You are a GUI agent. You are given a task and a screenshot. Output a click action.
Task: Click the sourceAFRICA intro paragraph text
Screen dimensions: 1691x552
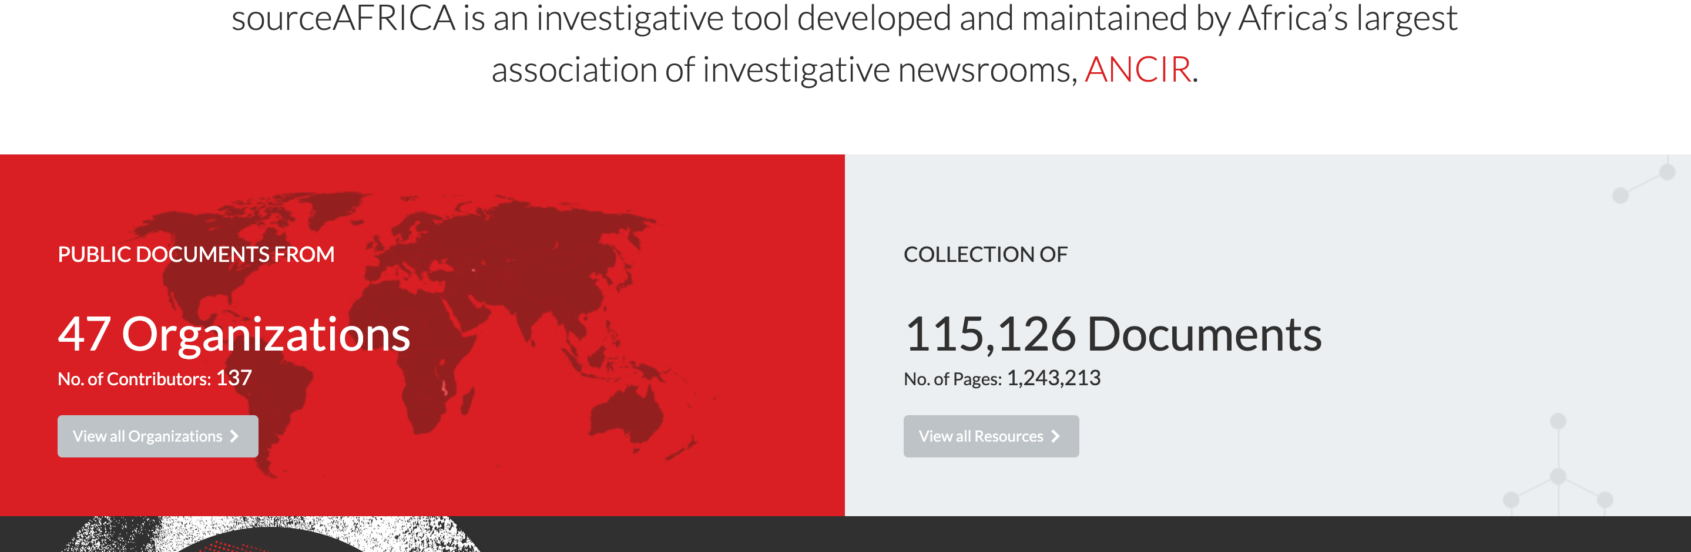[844, 43]
